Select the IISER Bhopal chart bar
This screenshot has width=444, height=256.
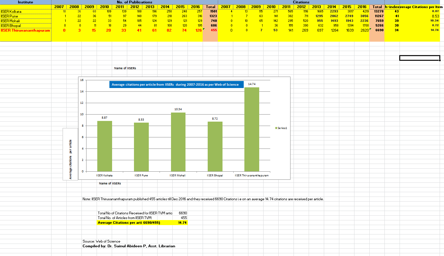tap(215, 146)
